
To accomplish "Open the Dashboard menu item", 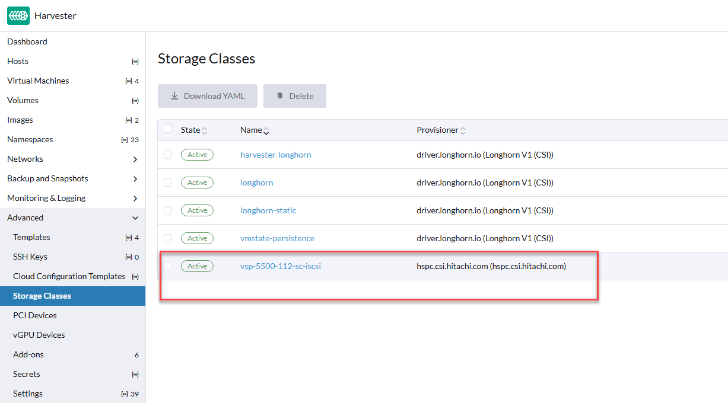I will point(27,41).
